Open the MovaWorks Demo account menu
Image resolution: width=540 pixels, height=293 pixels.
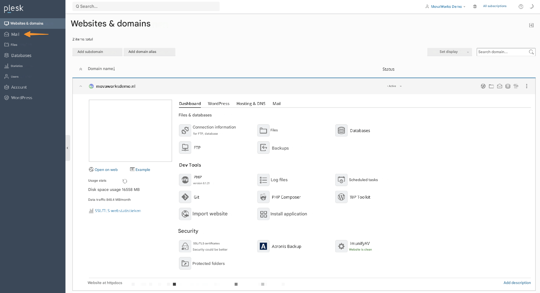(x=445, y=6)
